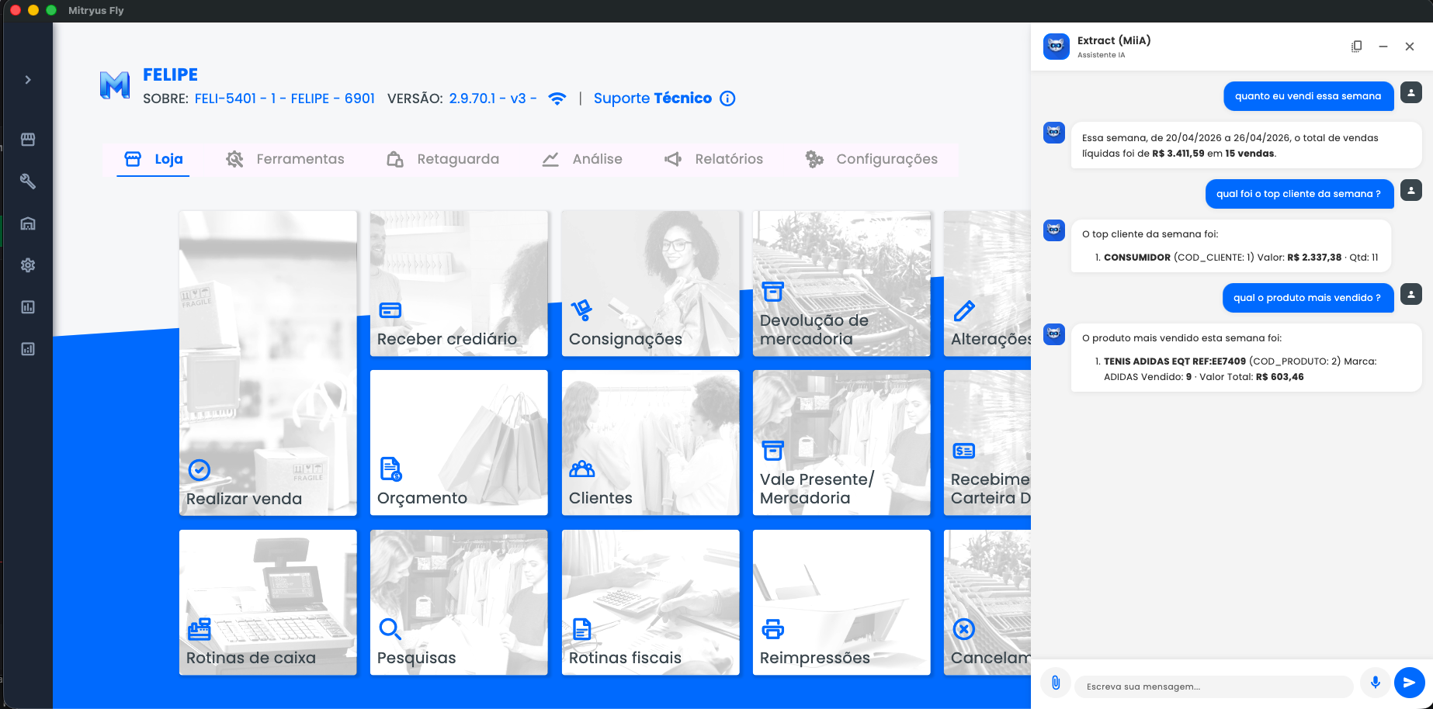Open the wrench tools icon in sidebar
Viewport: 1433px width, 709px height.
[x=28, y=182]
